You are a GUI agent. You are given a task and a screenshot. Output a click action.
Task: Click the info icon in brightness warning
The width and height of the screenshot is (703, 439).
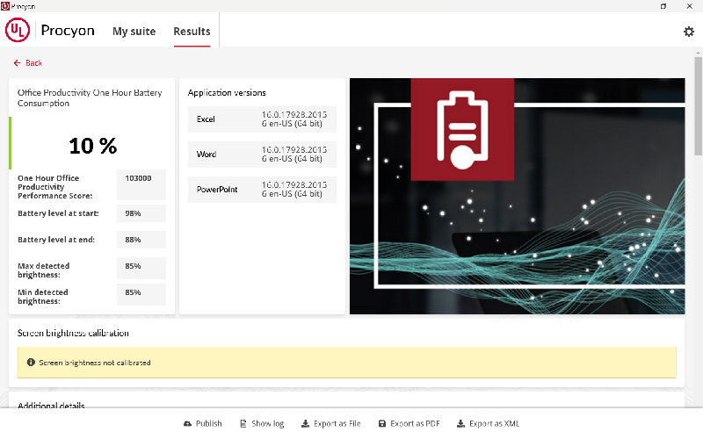coord(31,363)
